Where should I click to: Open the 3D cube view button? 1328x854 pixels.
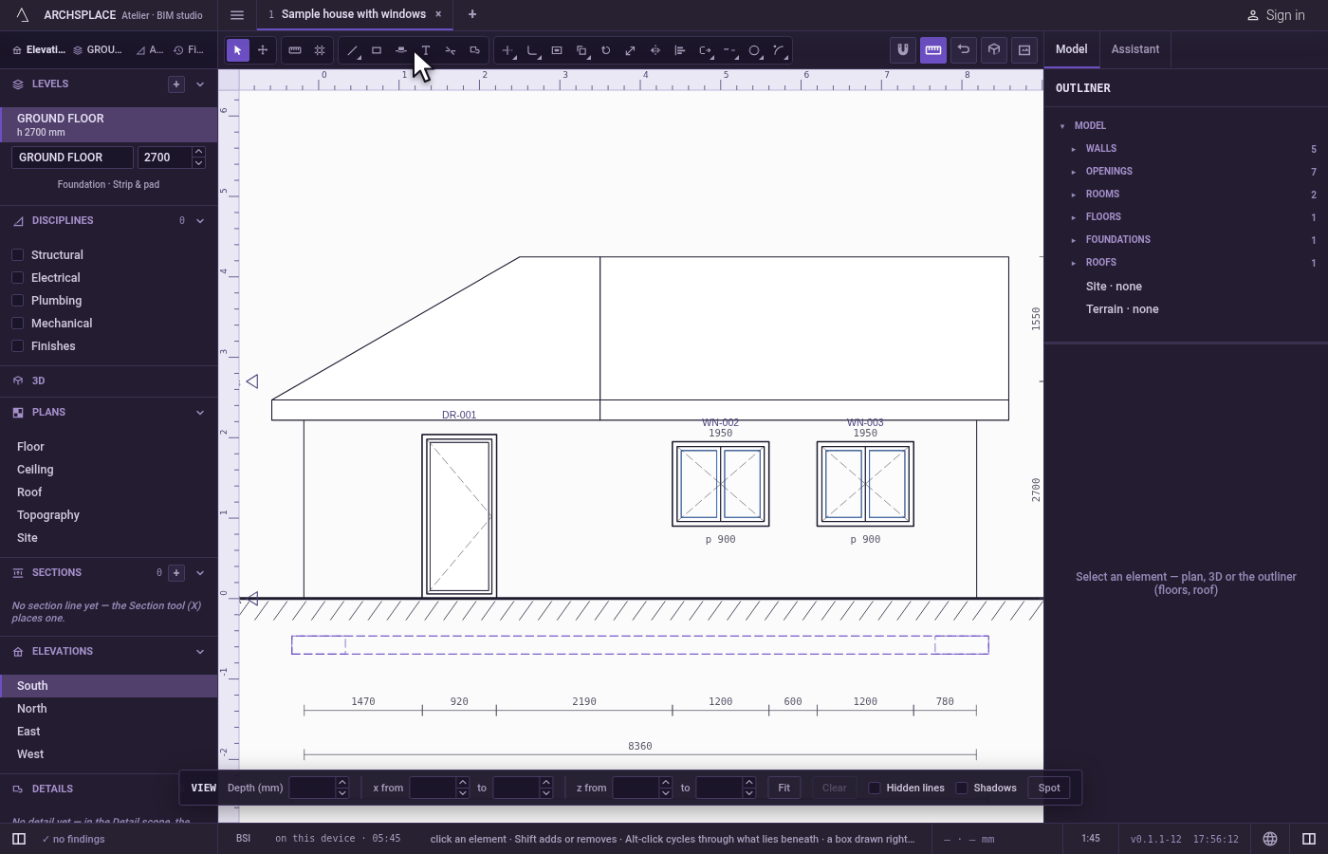(994, 50)
